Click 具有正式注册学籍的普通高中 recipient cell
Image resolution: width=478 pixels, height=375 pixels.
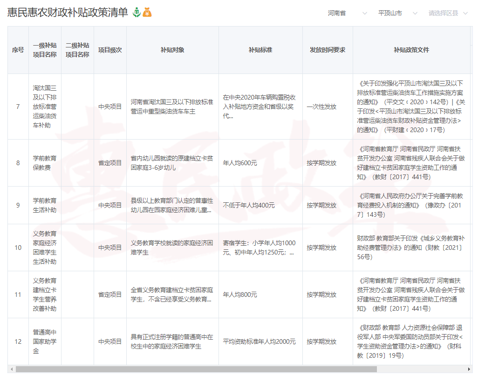(172, 342)
